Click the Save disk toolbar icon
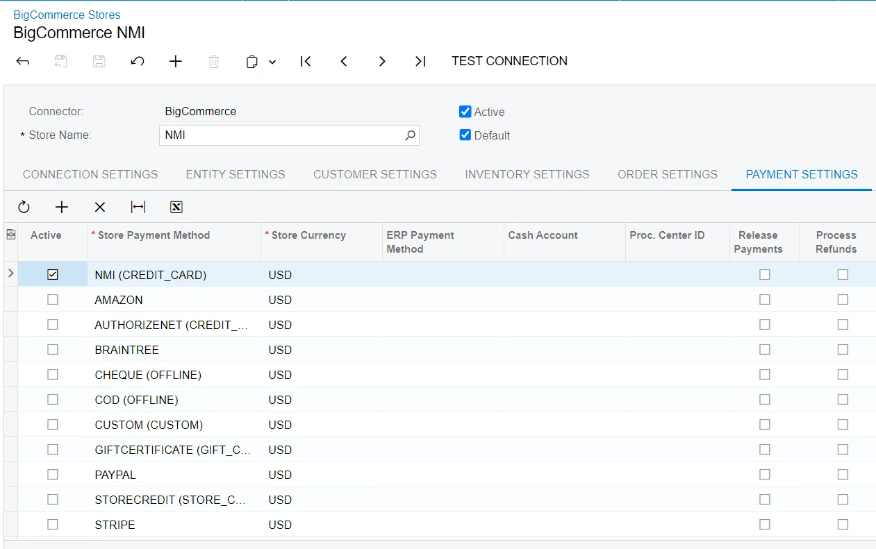This screenshot has width=876, height=549. 99,61
